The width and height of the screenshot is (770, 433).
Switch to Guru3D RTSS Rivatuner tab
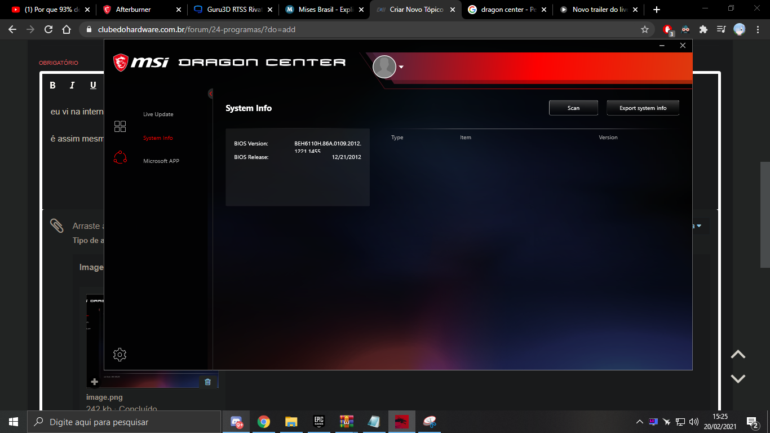coord(232,10)
